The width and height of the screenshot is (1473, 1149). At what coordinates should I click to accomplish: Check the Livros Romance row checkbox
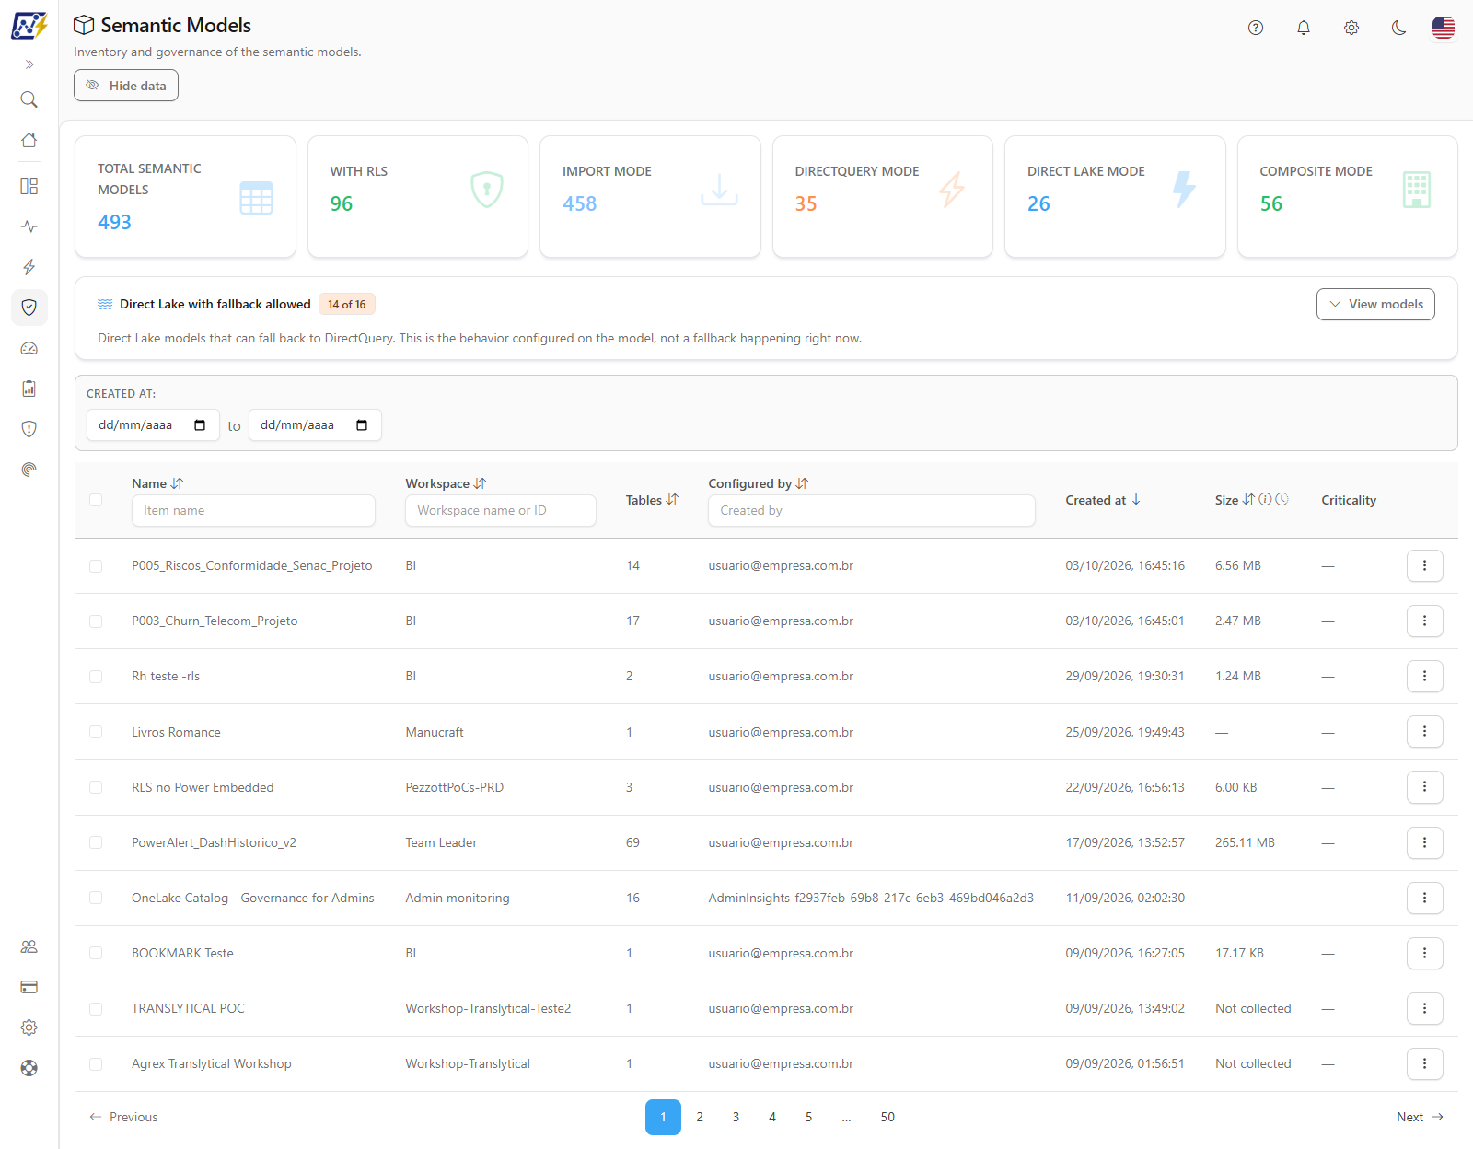tap(96, 732)
